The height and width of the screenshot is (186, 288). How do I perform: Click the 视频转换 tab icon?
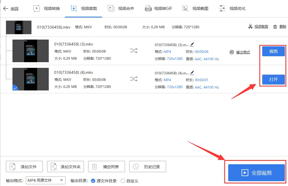click(37, 8)
